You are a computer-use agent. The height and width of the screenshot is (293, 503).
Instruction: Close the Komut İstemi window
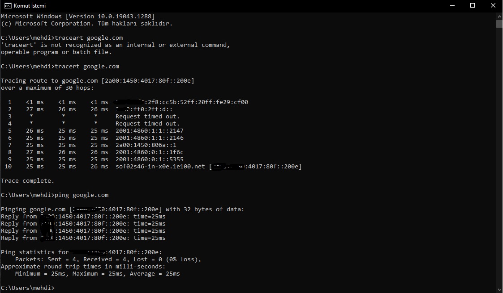tap(493, 5)
